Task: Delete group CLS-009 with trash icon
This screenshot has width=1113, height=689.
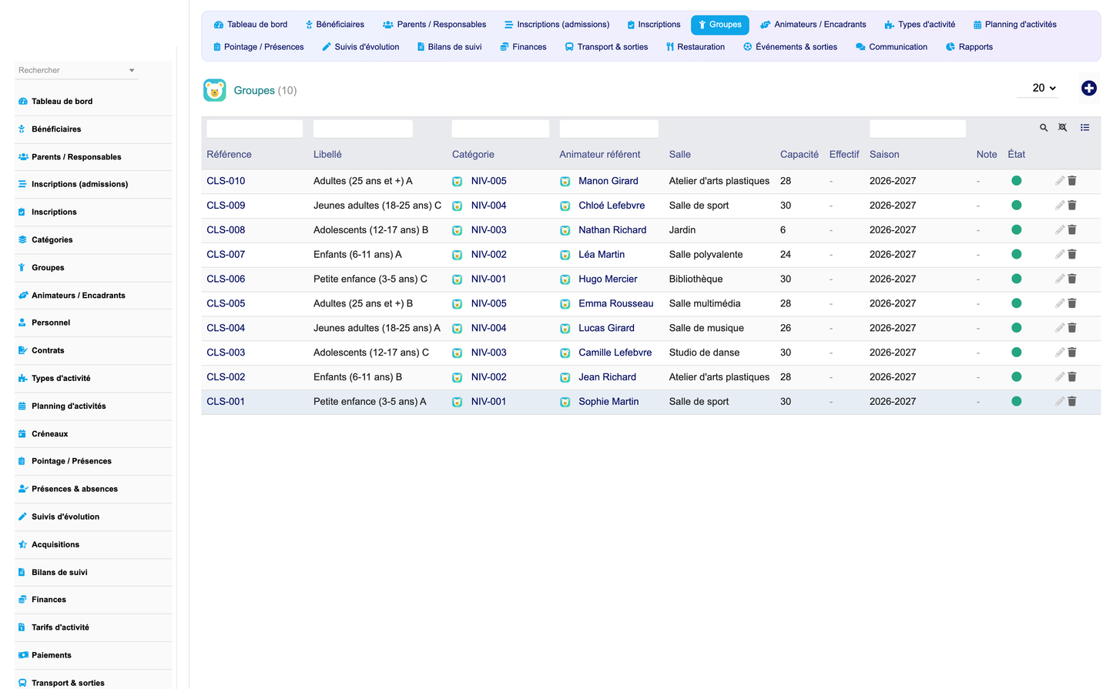Action: tap(1072, 206)
